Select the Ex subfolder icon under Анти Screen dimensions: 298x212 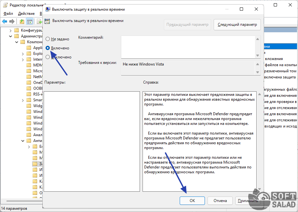point(35,146)
